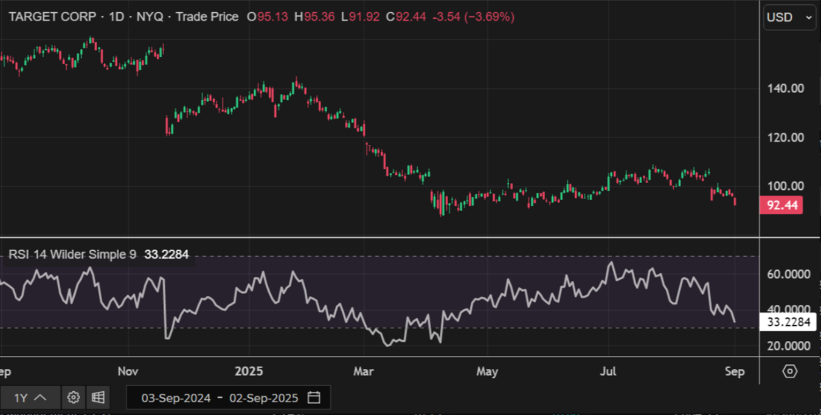
Task: Click the 33.2284 RSI value tag on axis
Action: (x=789, y=322)
